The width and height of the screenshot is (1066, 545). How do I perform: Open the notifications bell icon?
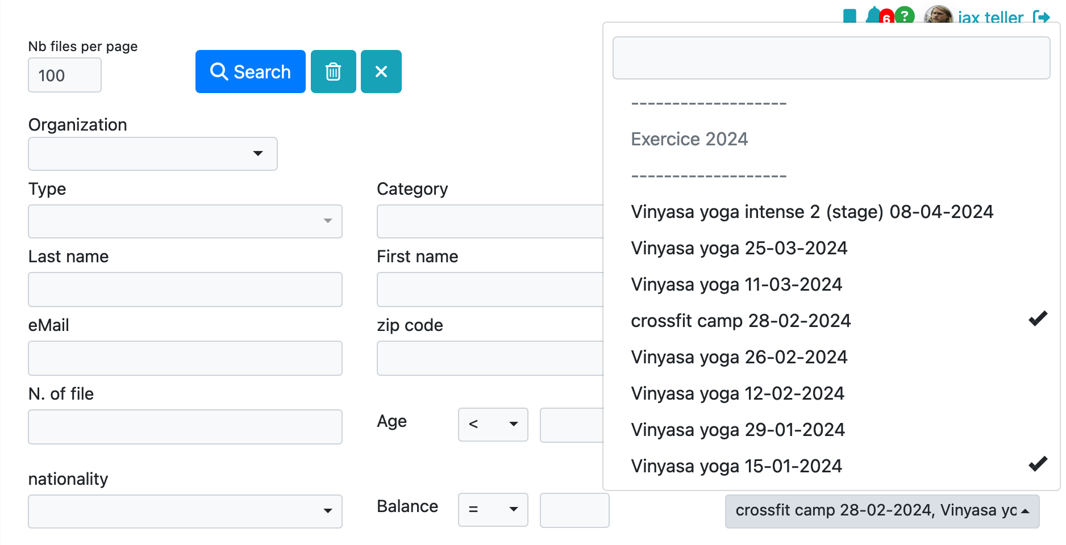click(x=873, y=16)
